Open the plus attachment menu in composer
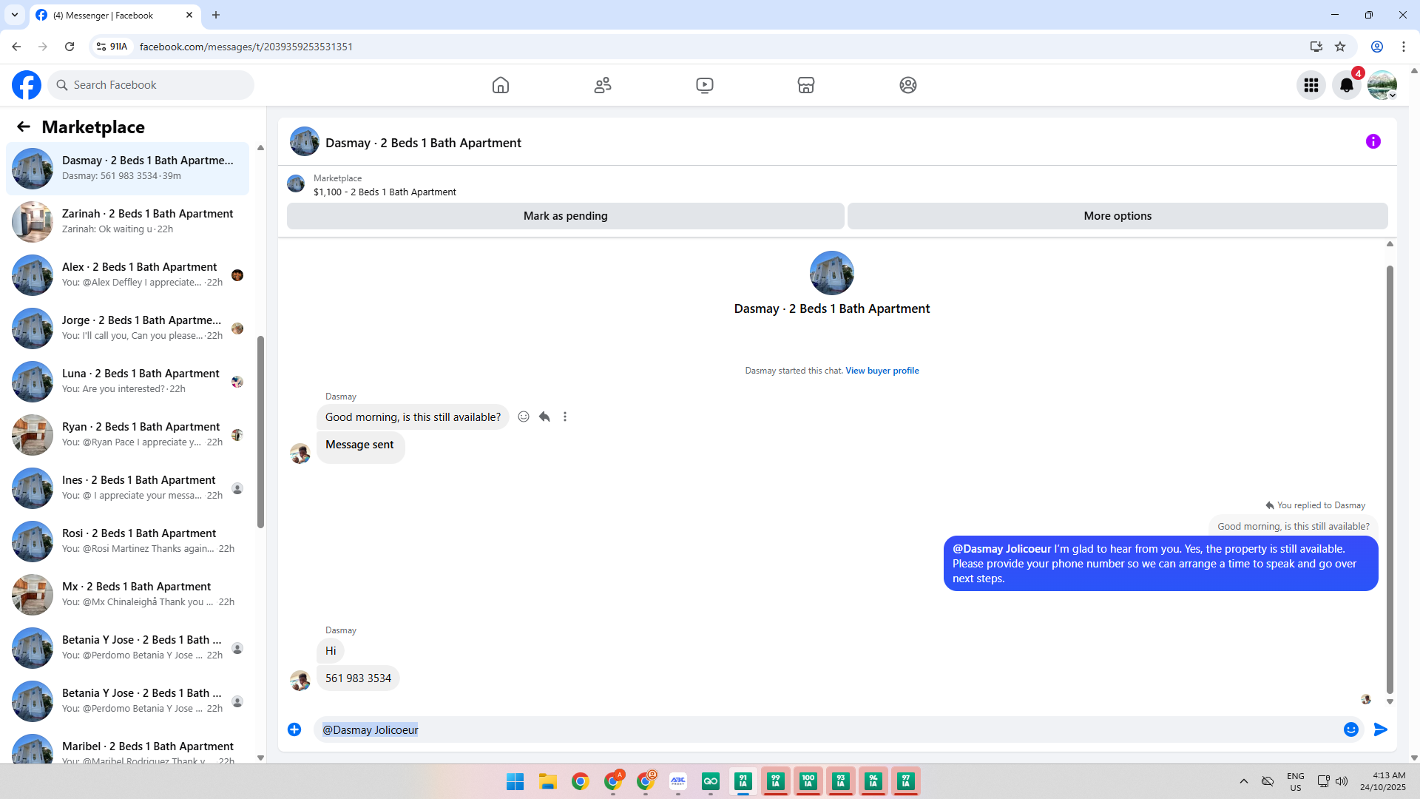The height and width of the screenshot is (799, 1420). click(x=294, y=729)
